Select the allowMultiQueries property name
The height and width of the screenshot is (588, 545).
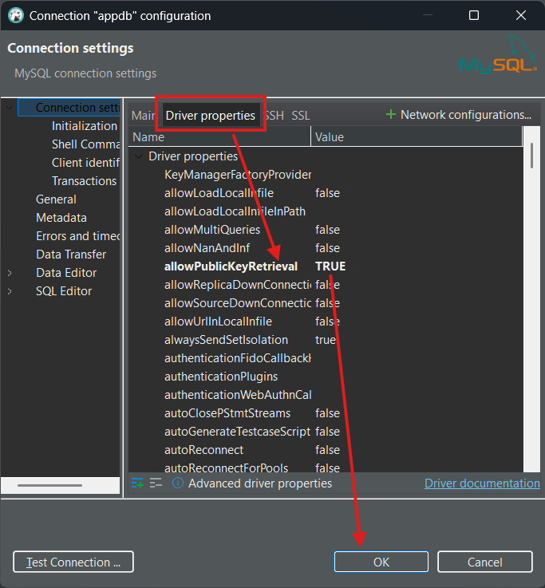pyautogui.click(x=212, y=230)
